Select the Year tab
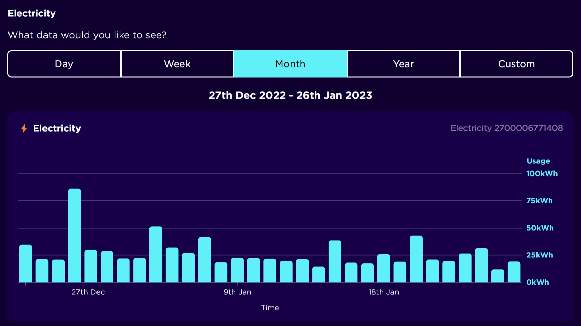The width and height of the screenshot is (581, 326). (x=403, y=64)
